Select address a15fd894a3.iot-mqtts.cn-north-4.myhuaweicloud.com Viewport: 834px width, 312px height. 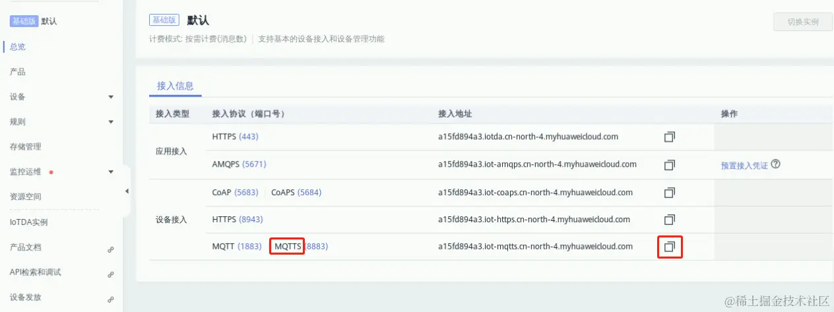pyautogui.click(x=535, y=247)
